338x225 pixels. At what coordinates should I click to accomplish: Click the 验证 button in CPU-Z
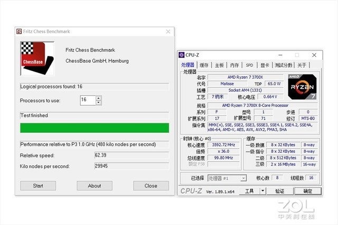coord(280,191)
